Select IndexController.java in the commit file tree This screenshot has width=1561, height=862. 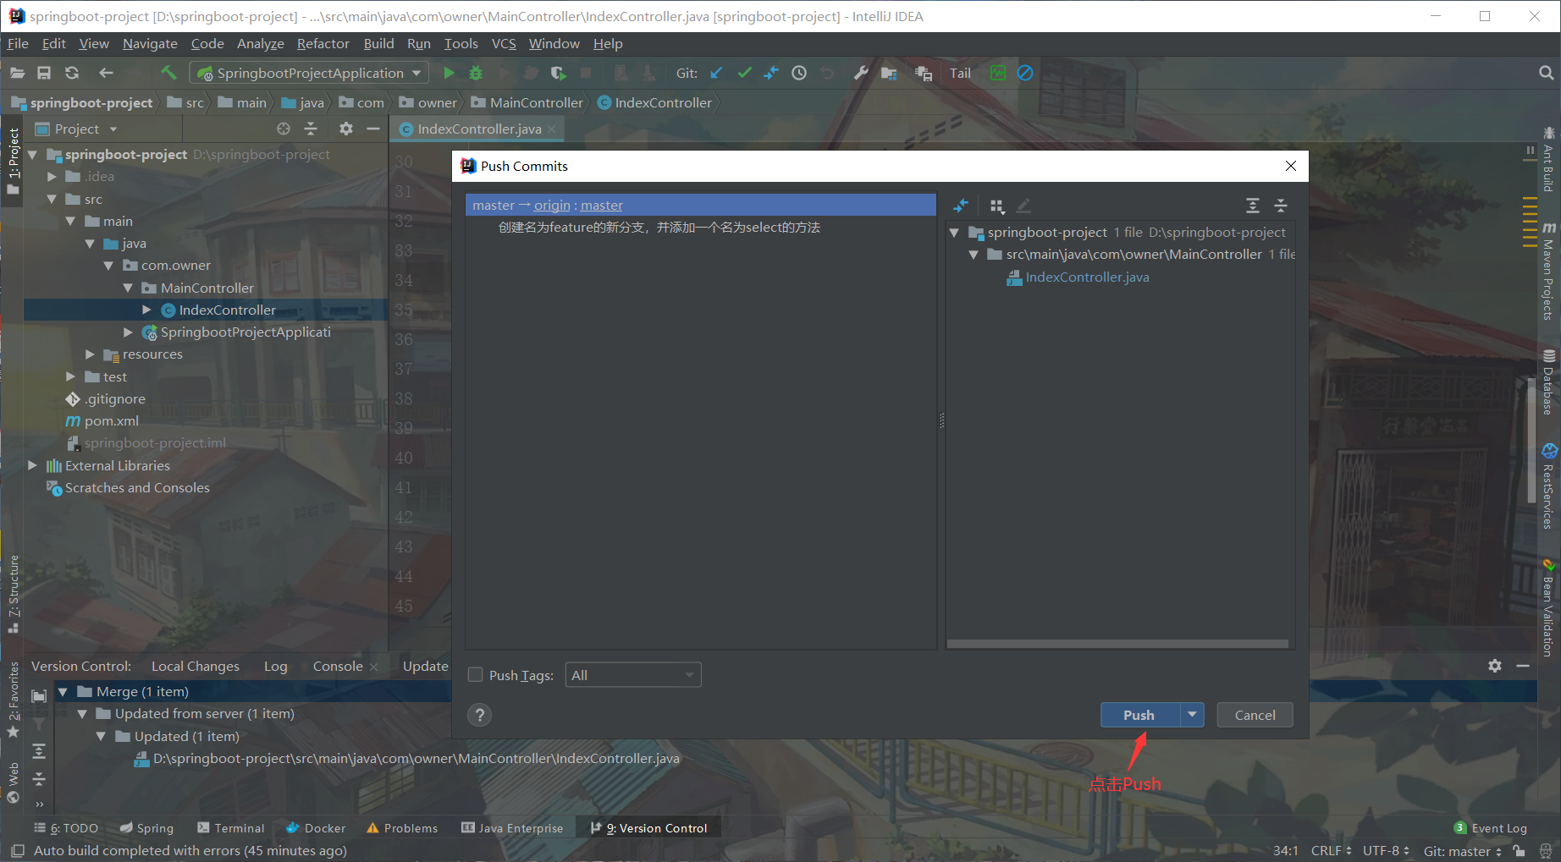coord(1086,277)
